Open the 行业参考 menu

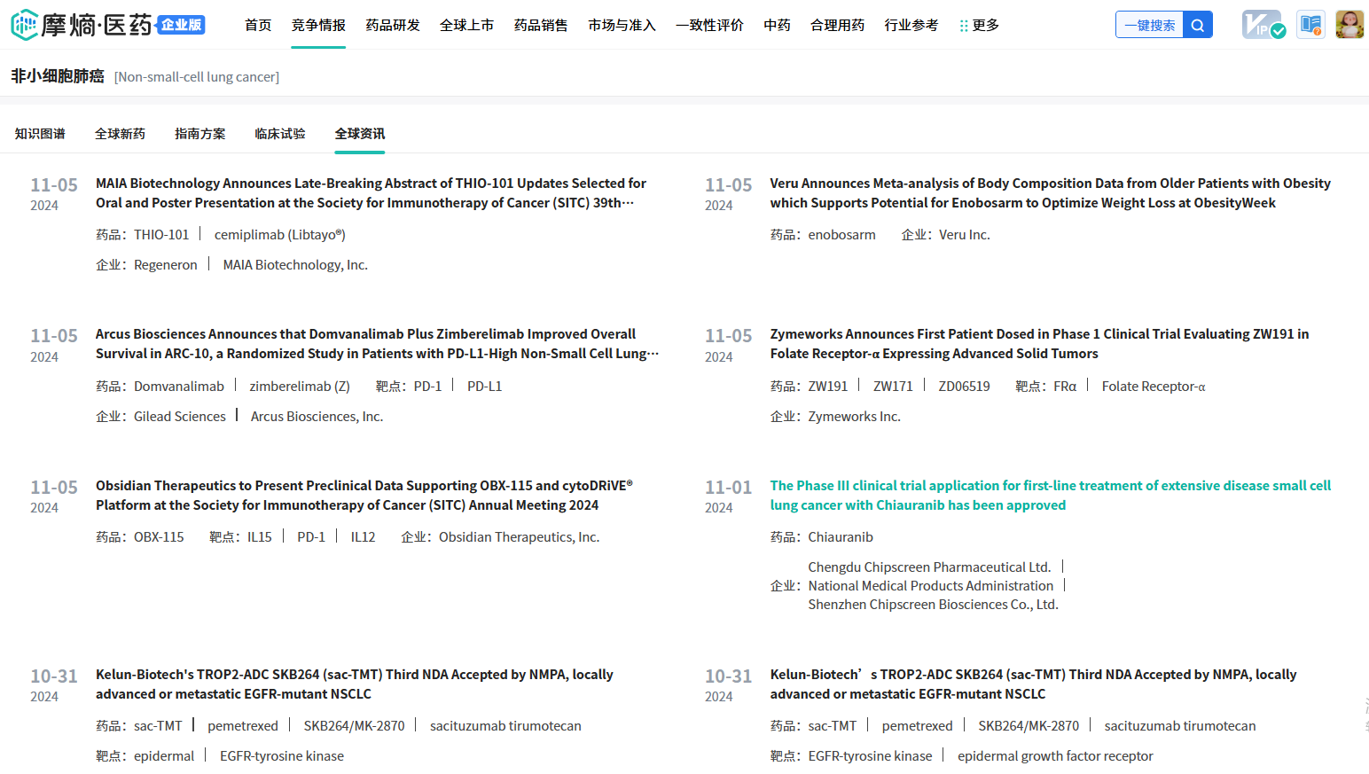(911, 25)
